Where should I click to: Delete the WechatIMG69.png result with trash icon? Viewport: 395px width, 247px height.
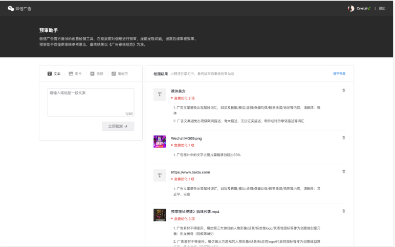[344, 138]
